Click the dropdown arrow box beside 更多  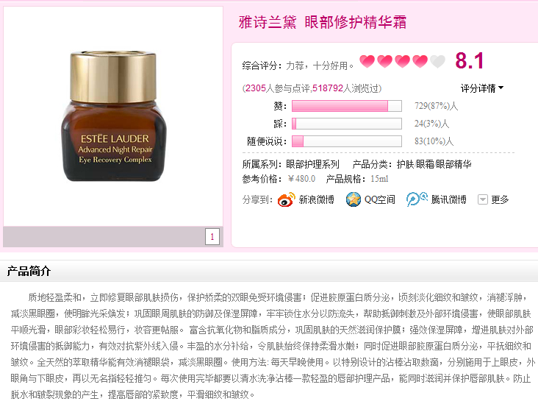[x=483, y=199]
